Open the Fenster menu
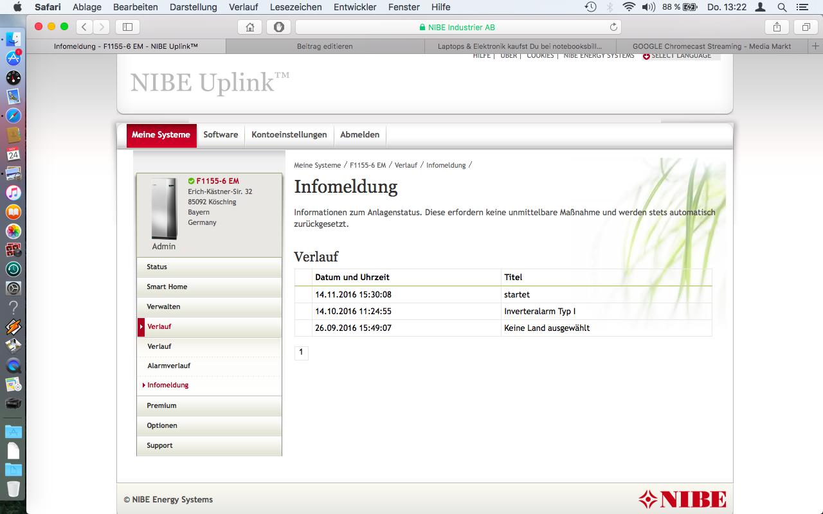Viewport: 823px width, 514px height. [x=404, y=7]
